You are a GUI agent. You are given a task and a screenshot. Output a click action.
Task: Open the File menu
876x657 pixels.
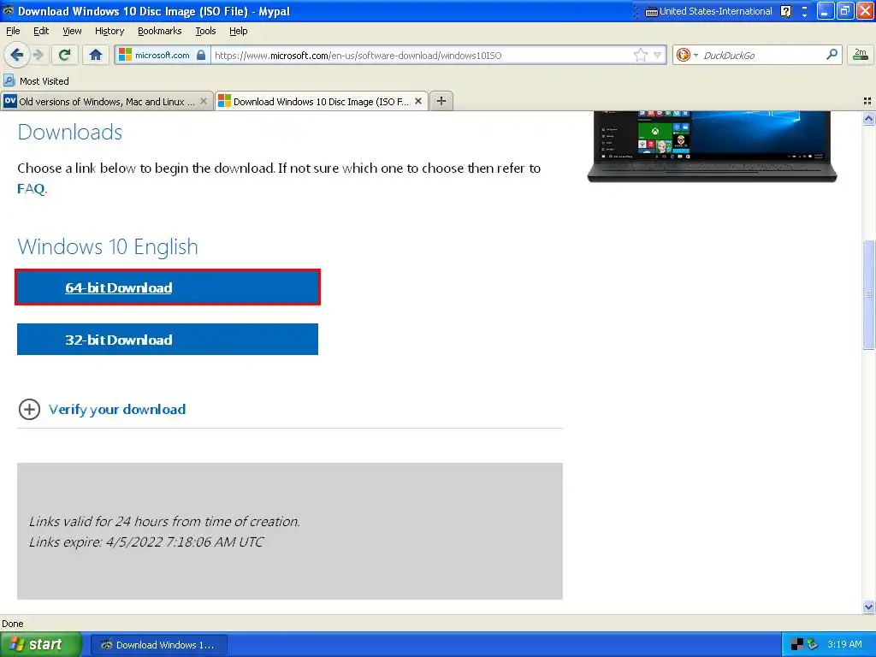tap(13, 31)
